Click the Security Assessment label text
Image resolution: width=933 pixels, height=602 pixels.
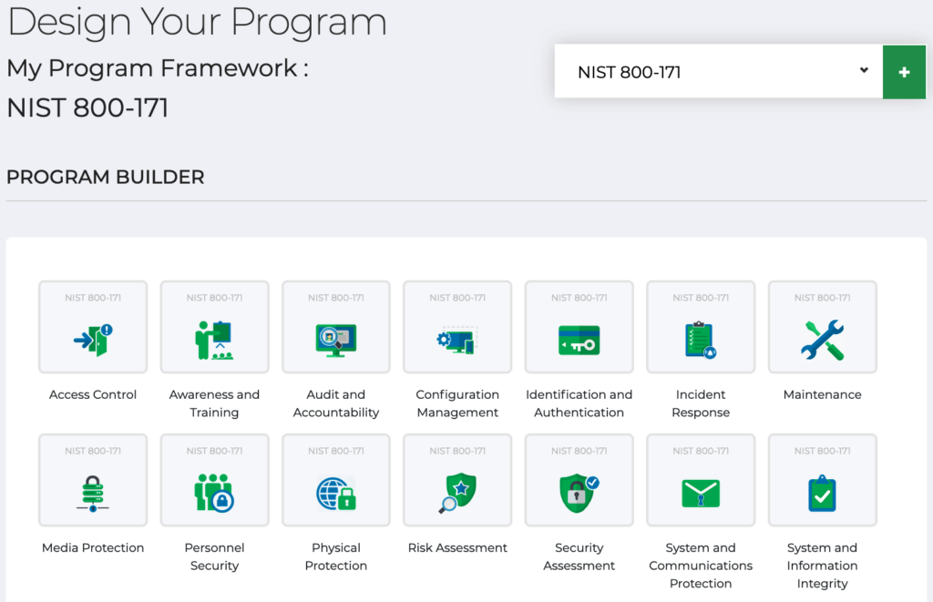coord(579,556)
